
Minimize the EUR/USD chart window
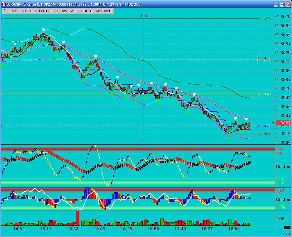pos(276,4)
